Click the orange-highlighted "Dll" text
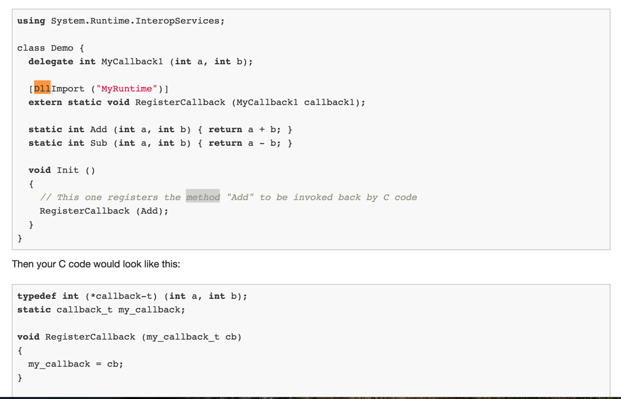The width and height of the screenshot is (621, 399). [42, 88]
